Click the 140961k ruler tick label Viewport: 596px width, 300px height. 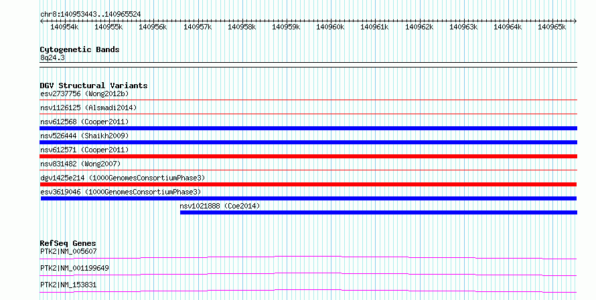(x=374, y=27)
